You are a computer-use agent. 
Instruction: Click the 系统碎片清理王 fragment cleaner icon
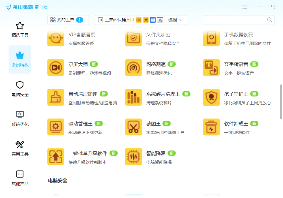click(134, 97)
